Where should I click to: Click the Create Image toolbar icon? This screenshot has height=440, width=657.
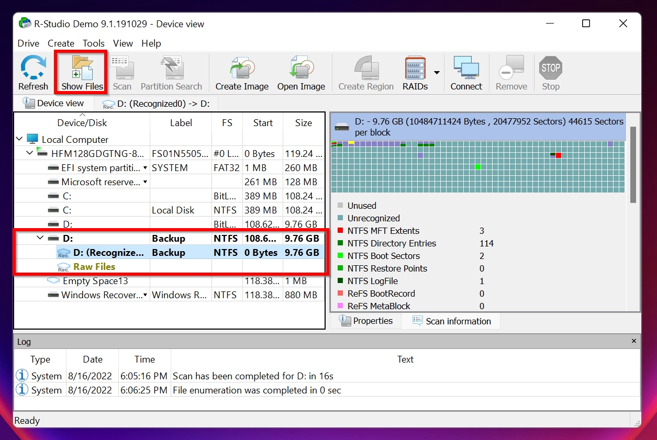pos(242,69)
